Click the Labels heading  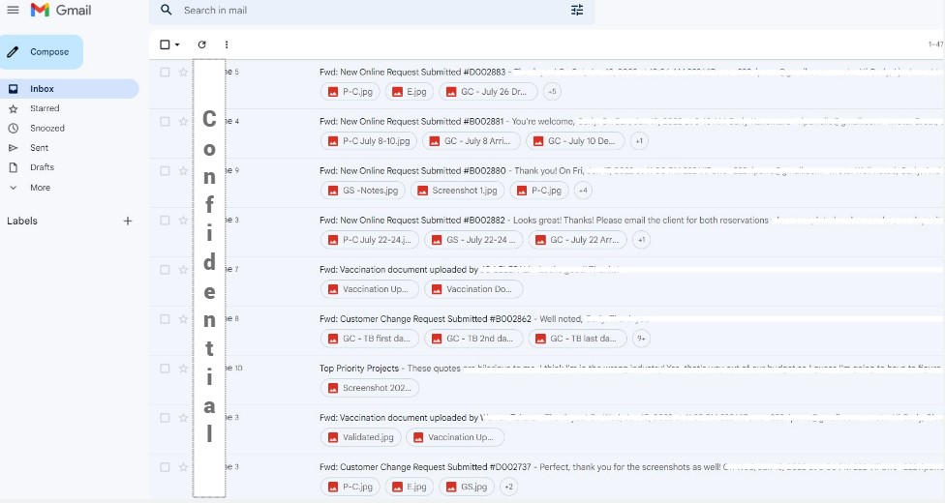click(x=22, y=222)
